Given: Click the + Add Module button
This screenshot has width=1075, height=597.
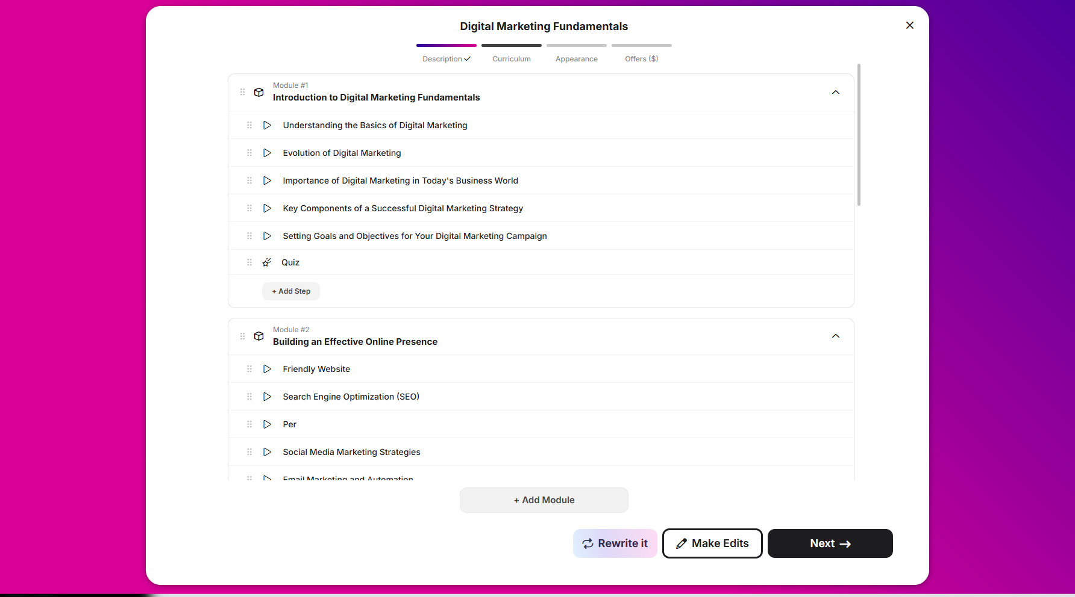Looking at the screenshot, I should pos(544,500).
